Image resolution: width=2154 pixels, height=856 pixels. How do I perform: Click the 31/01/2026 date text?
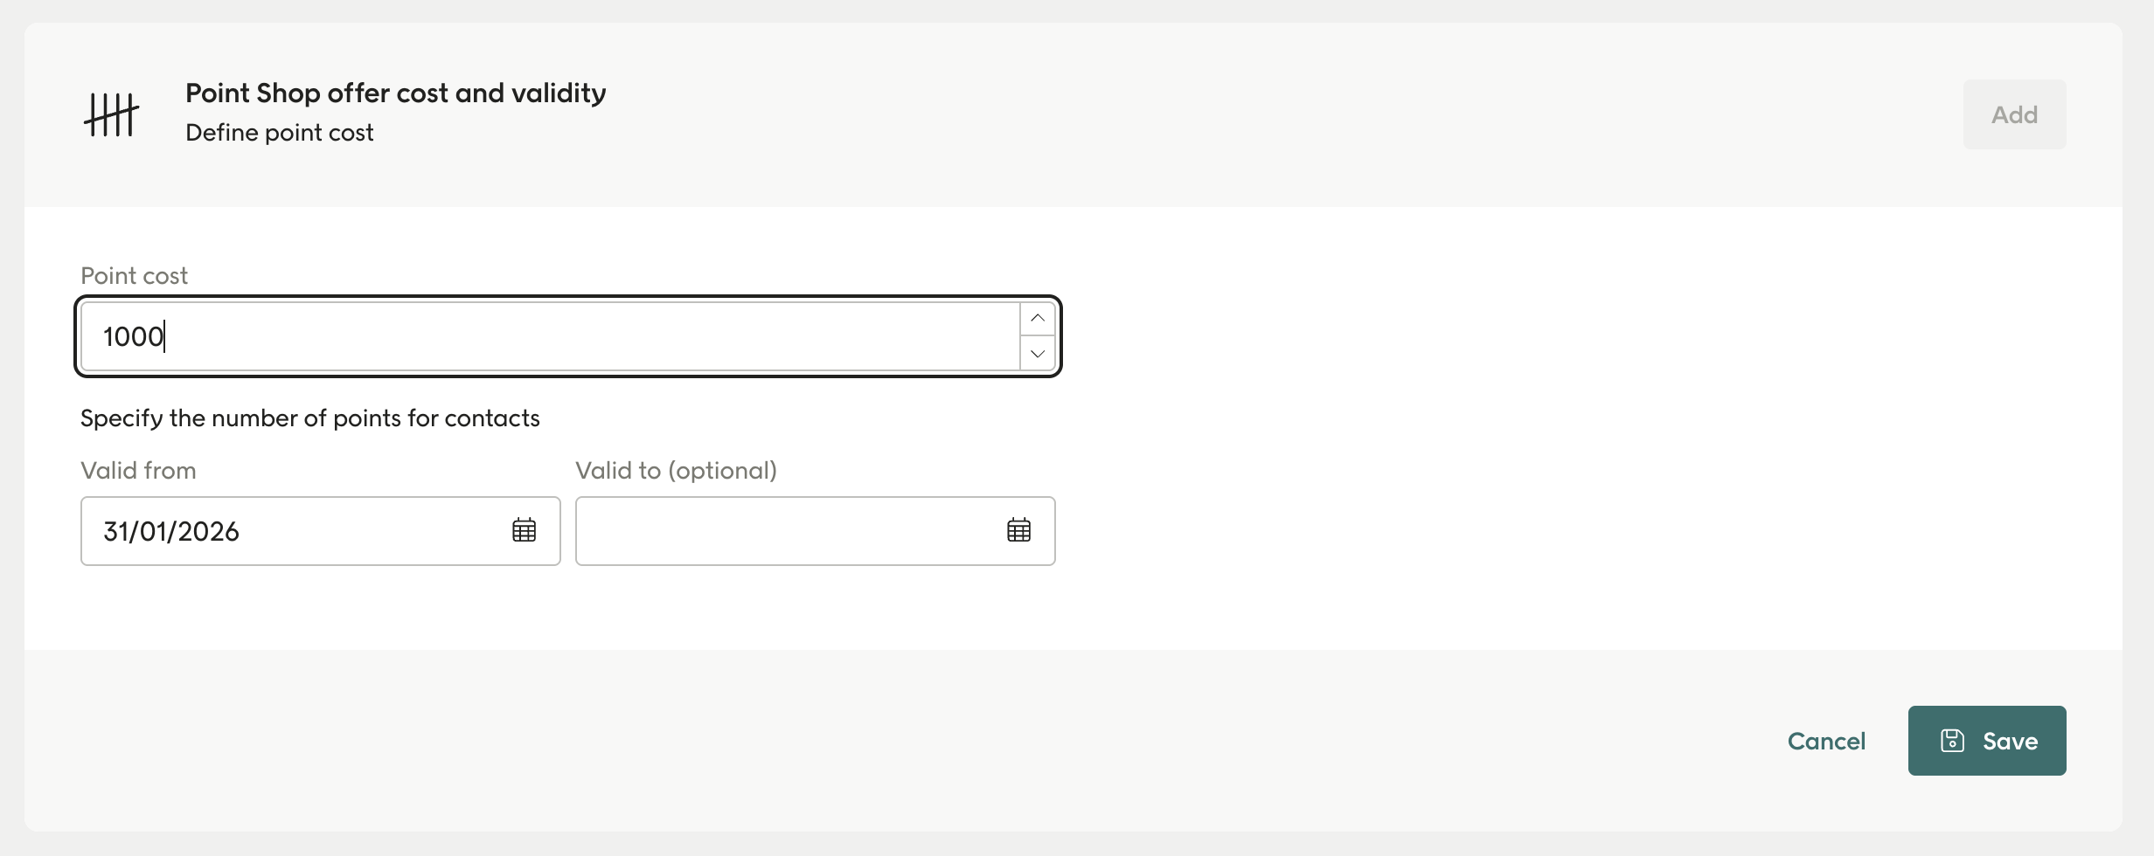coord(171,531)
